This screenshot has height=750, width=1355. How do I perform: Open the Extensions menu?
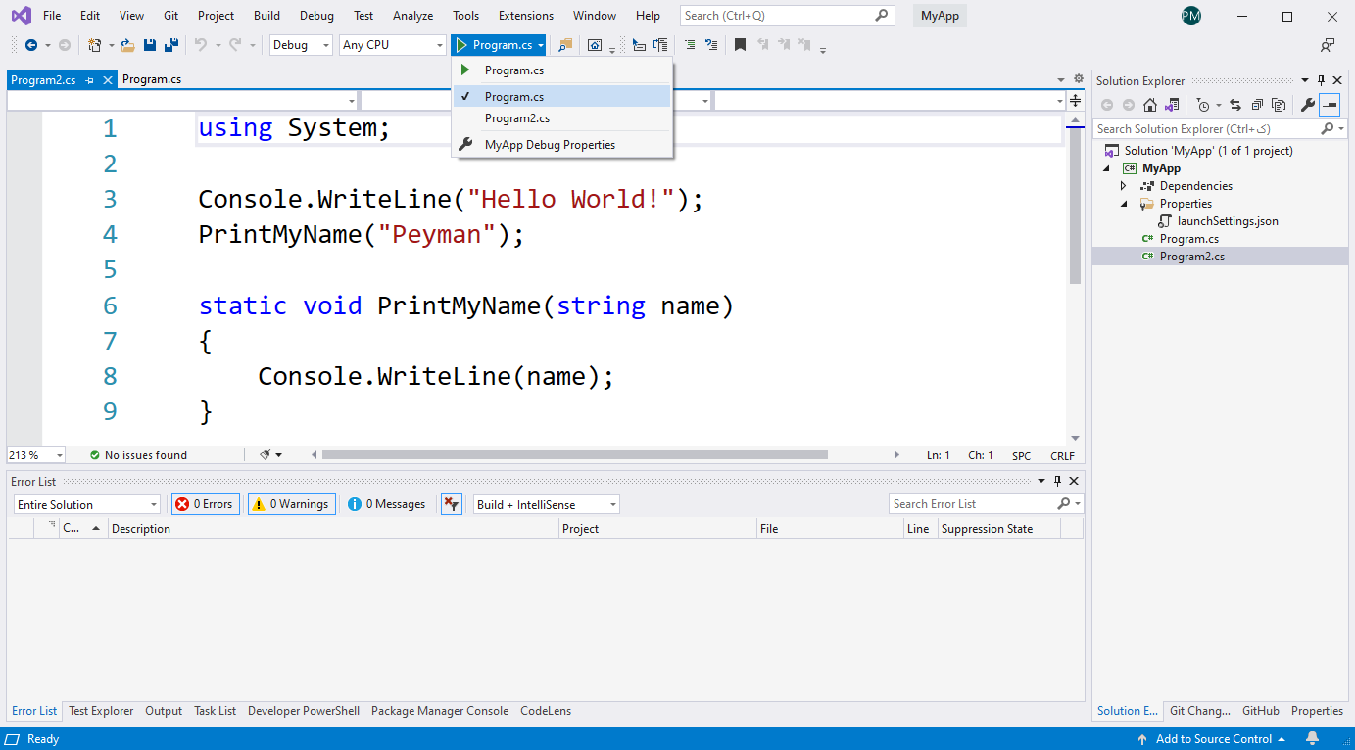tap(525, 16)
